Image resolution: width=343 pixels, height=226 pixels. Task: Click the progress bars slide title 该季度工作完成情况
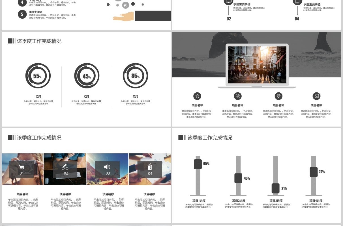pyautogui.click(x=210, y=138)
